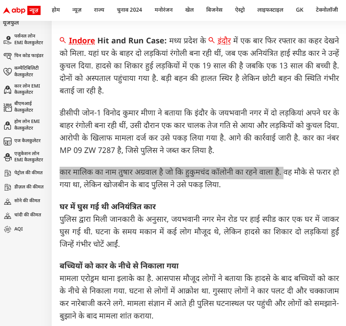Open the GK menu item

pyautogui.click(x=299, y=10)
